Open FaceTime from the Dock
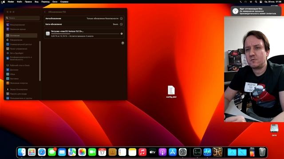 [x=92, y=152]
